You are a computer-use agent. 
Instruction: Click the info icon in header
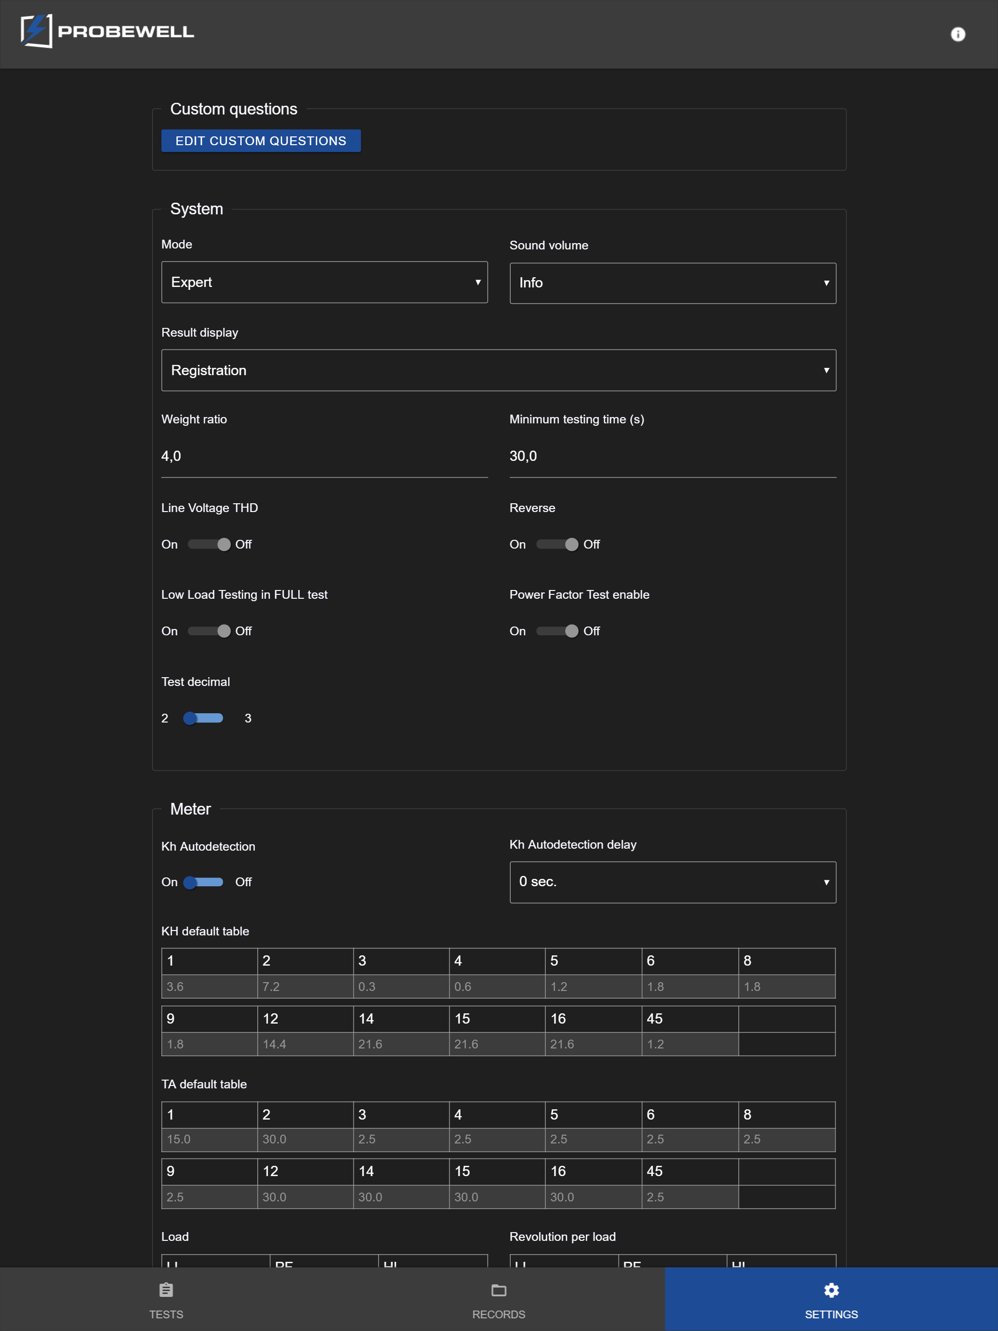point(958,34)
